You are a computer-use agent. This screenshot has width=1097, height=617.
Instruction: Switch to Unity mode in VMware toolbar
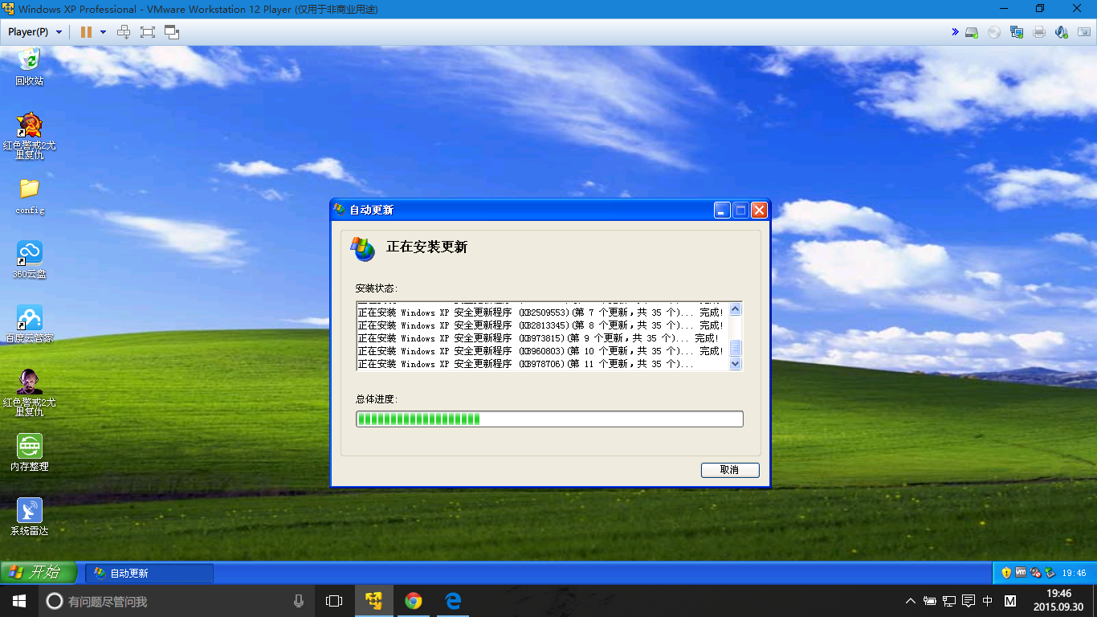tap(171, 32)
